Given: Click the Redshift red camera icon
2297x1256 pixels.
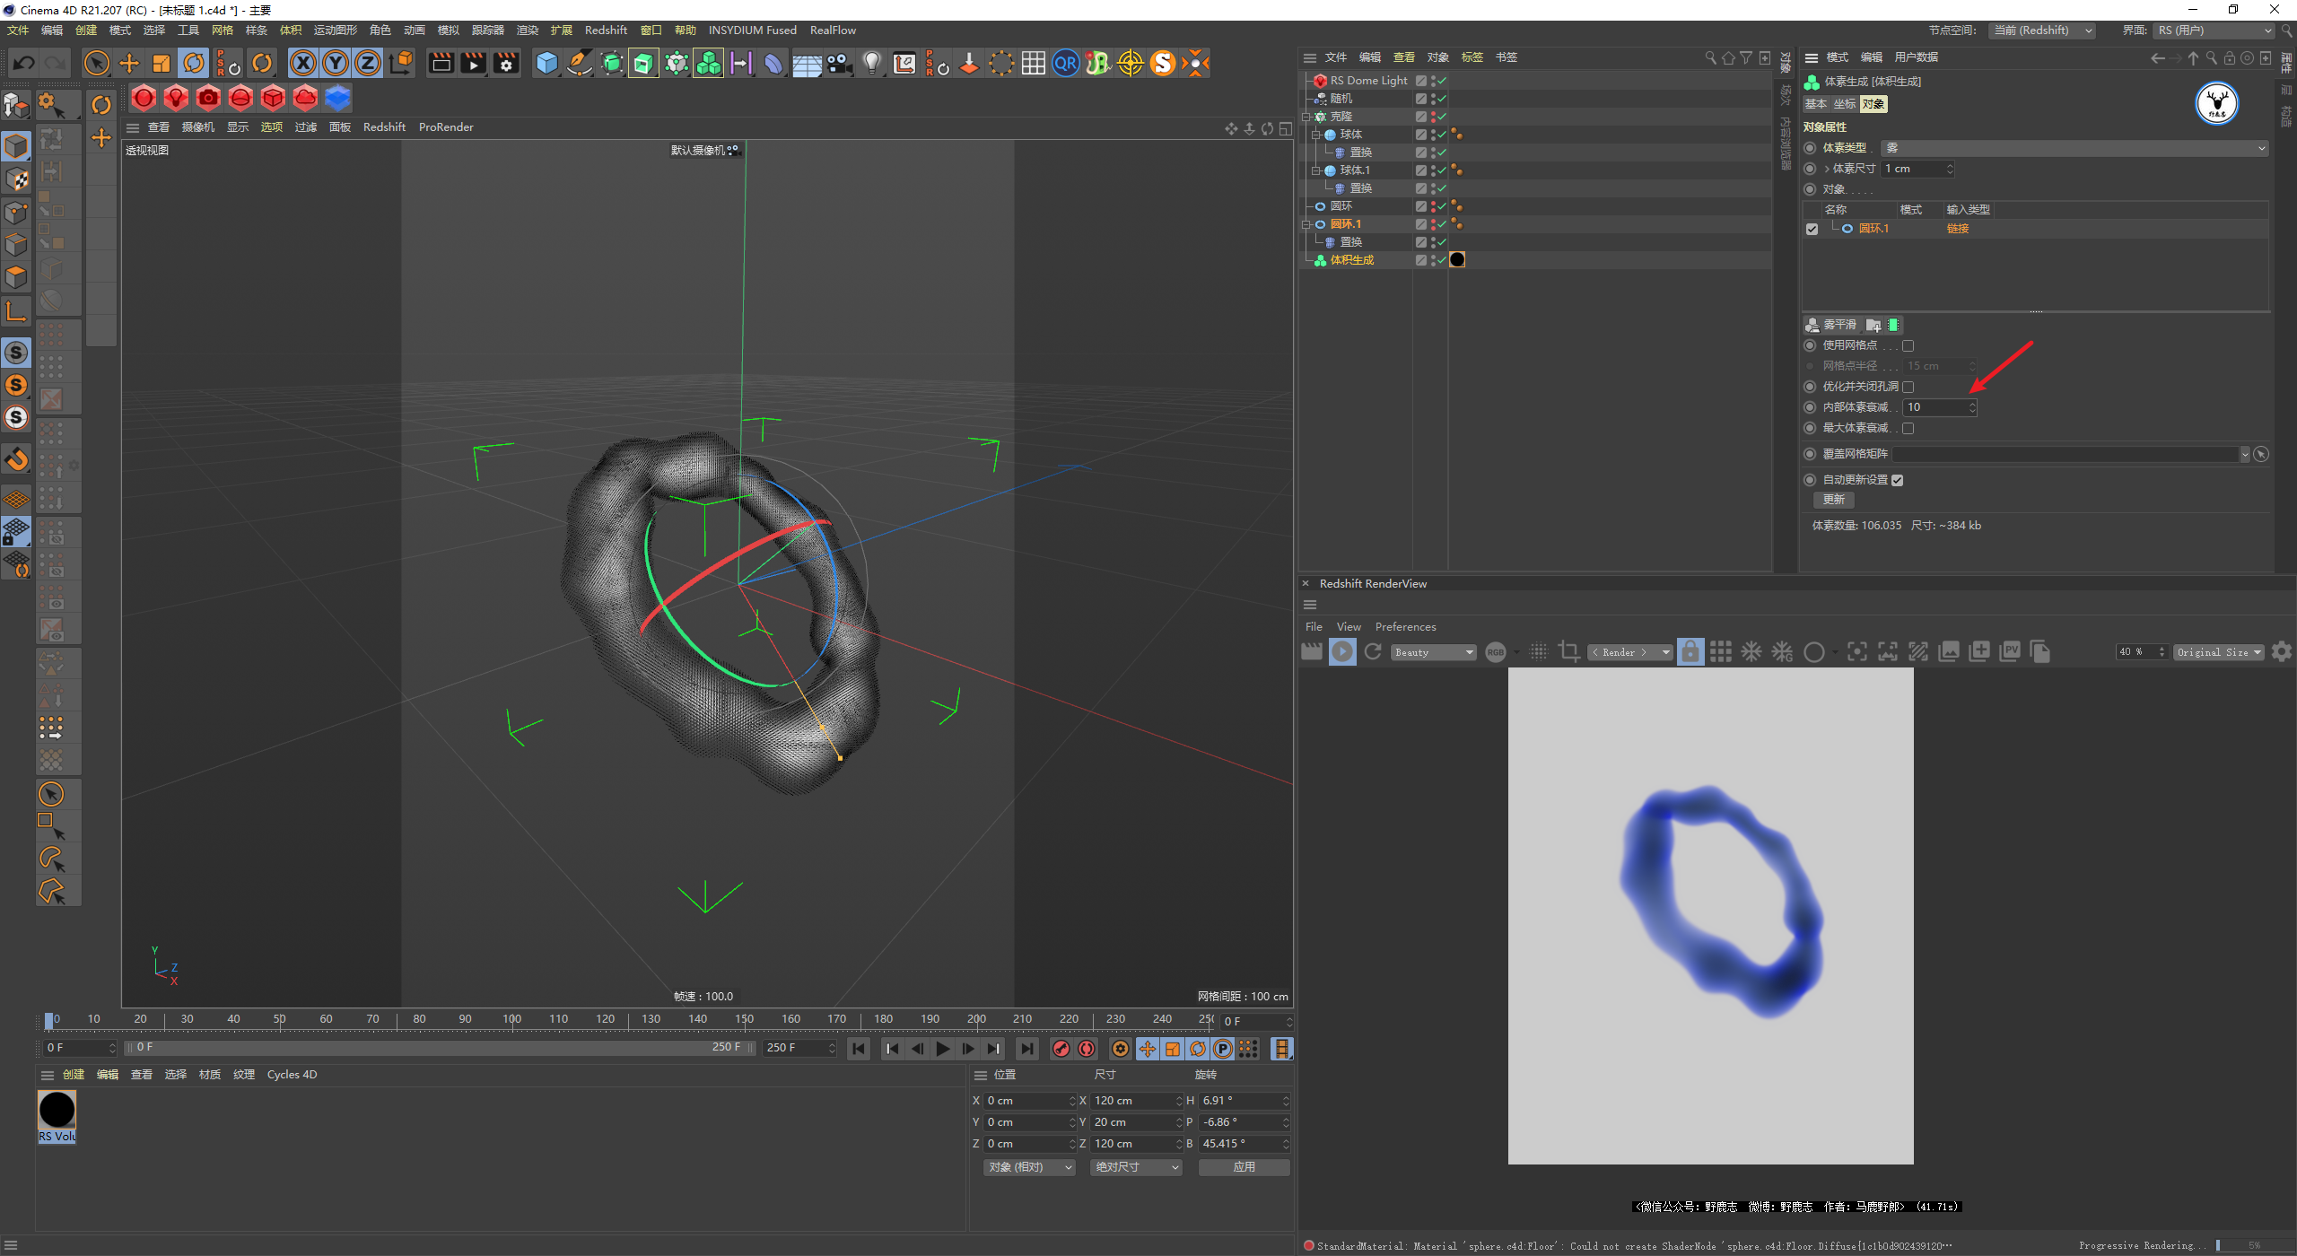Looking at the screenshot, I should [x=208, y=98].
